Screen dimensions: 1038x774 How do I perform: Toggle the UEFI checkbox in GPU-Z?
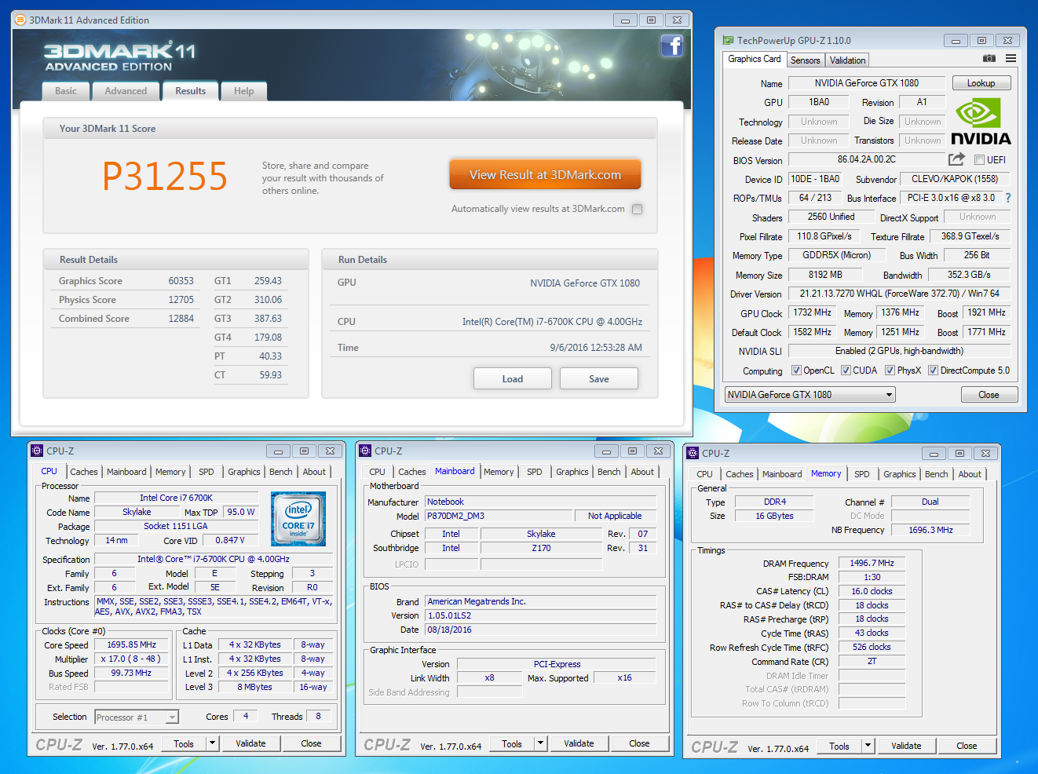point(979,160)
